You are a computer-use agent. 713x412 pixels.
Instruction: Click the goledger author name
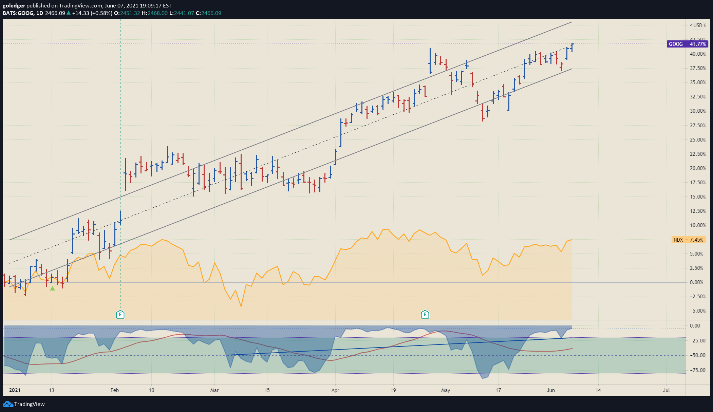tap(14, 5)
